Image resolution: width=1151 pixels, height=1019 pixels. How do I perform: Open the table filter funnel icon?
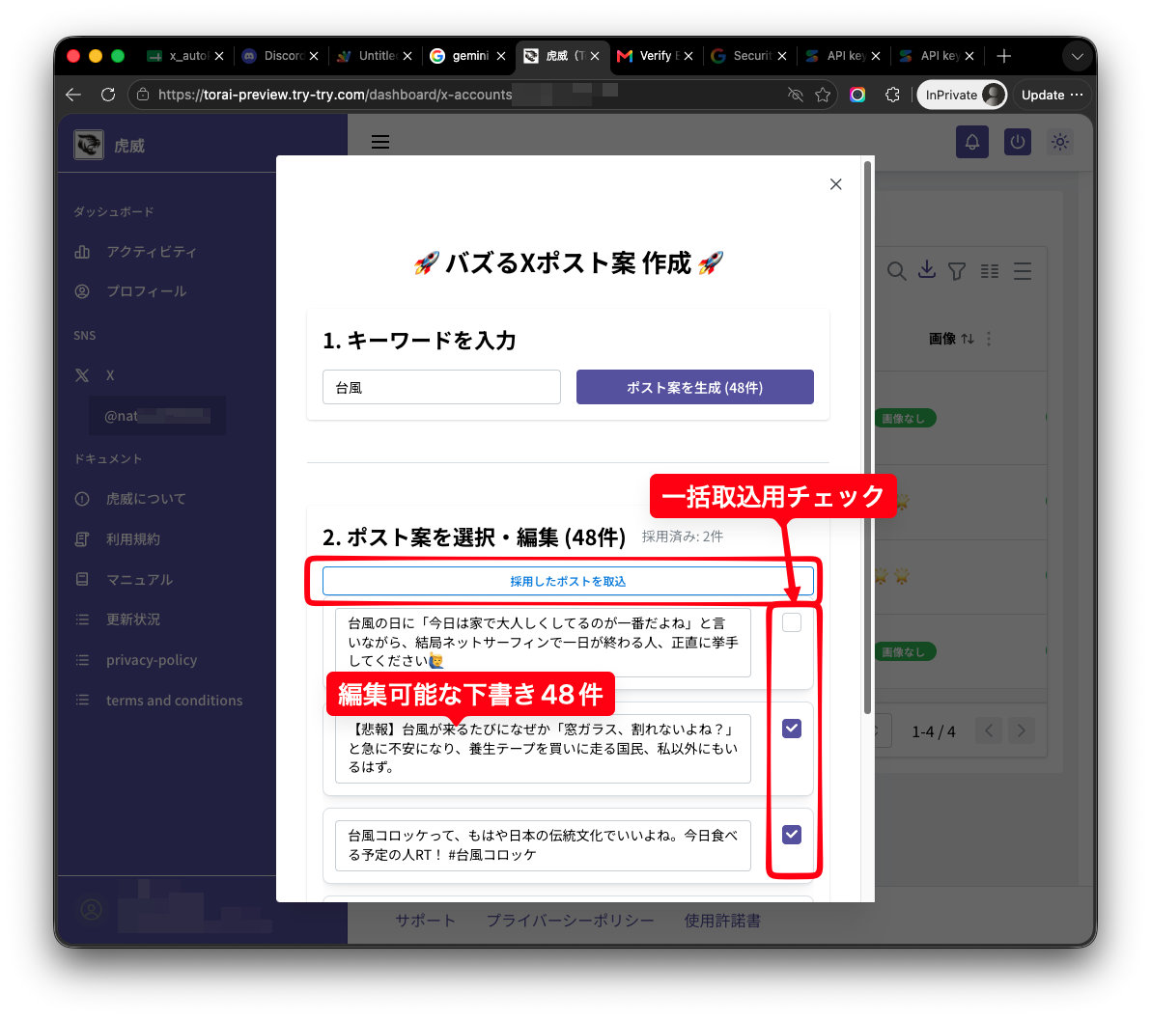957,271
